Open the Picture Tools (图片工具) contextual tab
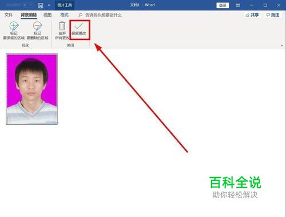Screen dimensions: 286x217 (65, 5)
